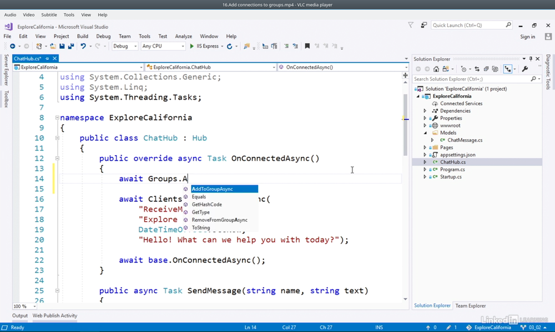Image resolution: width=555 pixels, height=332 pixels.
Task: Click the Collapse All icon in Solution Explorer
Action: pos(486,69)
